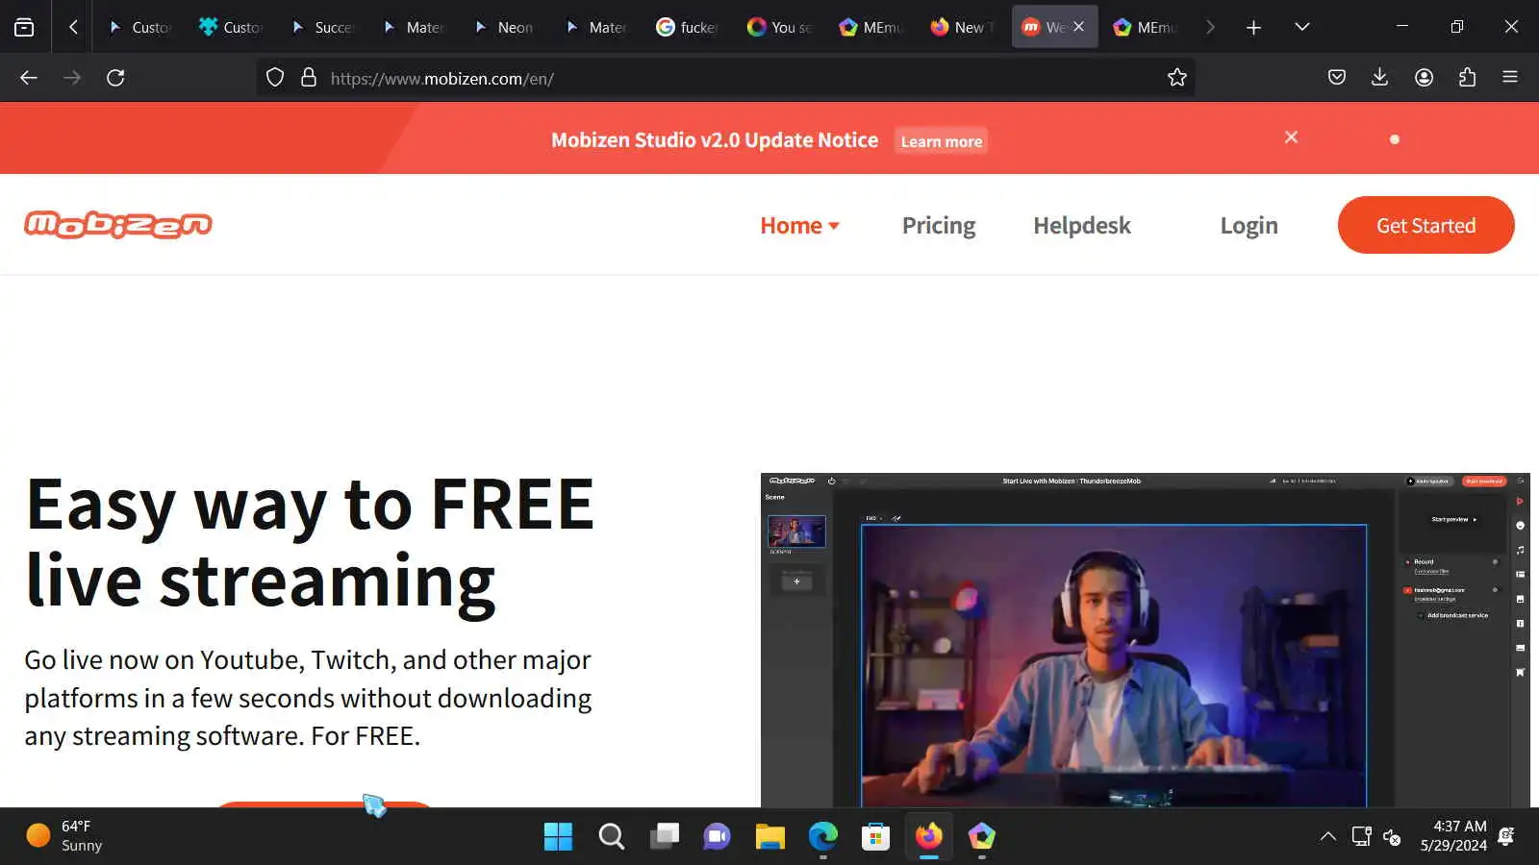Viewport: 1539px width, 865px height.
Task: Click the Mobizen logo
Action: [118, 225]
